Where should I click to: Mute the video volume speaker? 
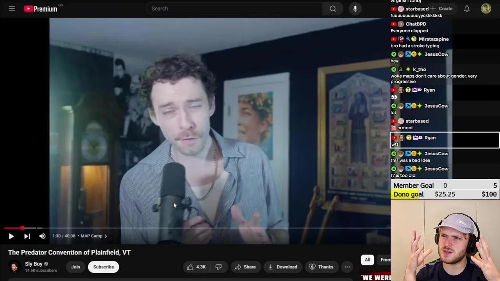tap(42, 236)
